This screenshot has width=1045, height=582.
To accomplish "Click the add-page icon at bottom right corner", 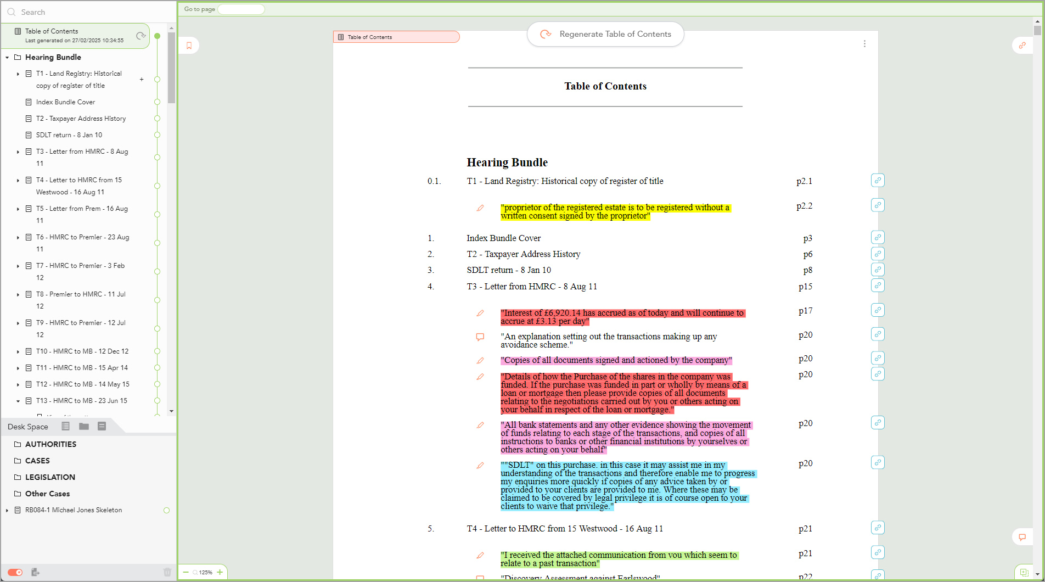I will tap(1024, 572).
